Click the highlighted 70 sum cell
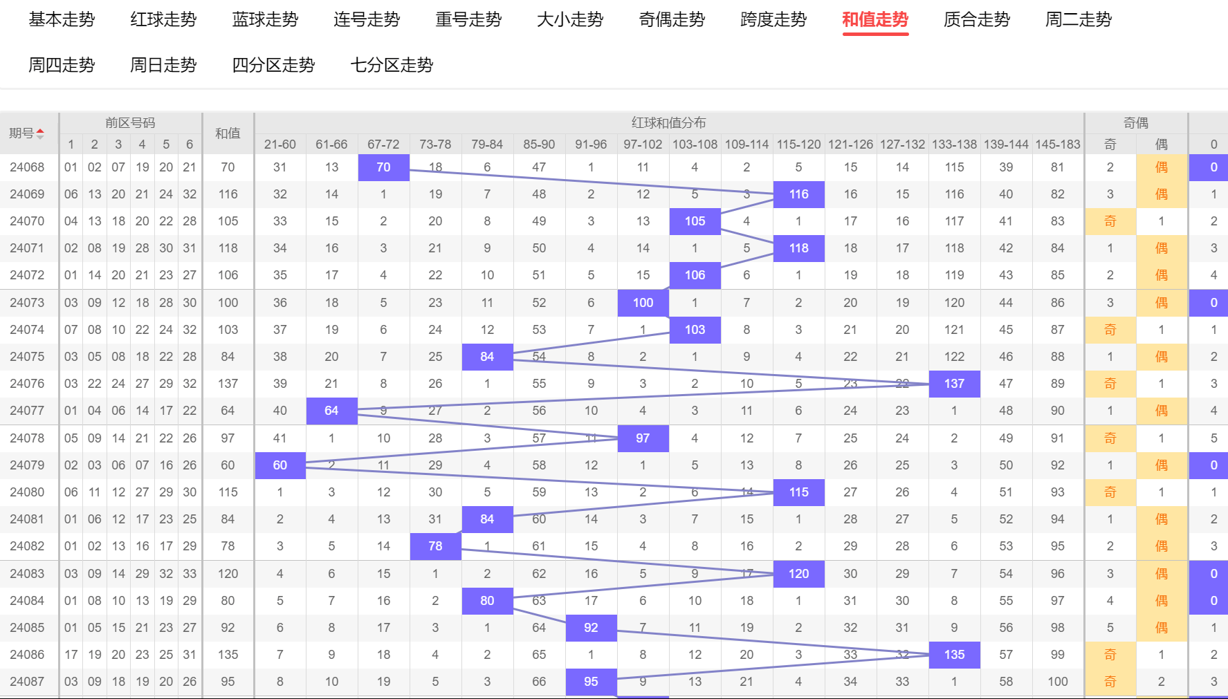 pyautogui.click(x=383, y=167)
